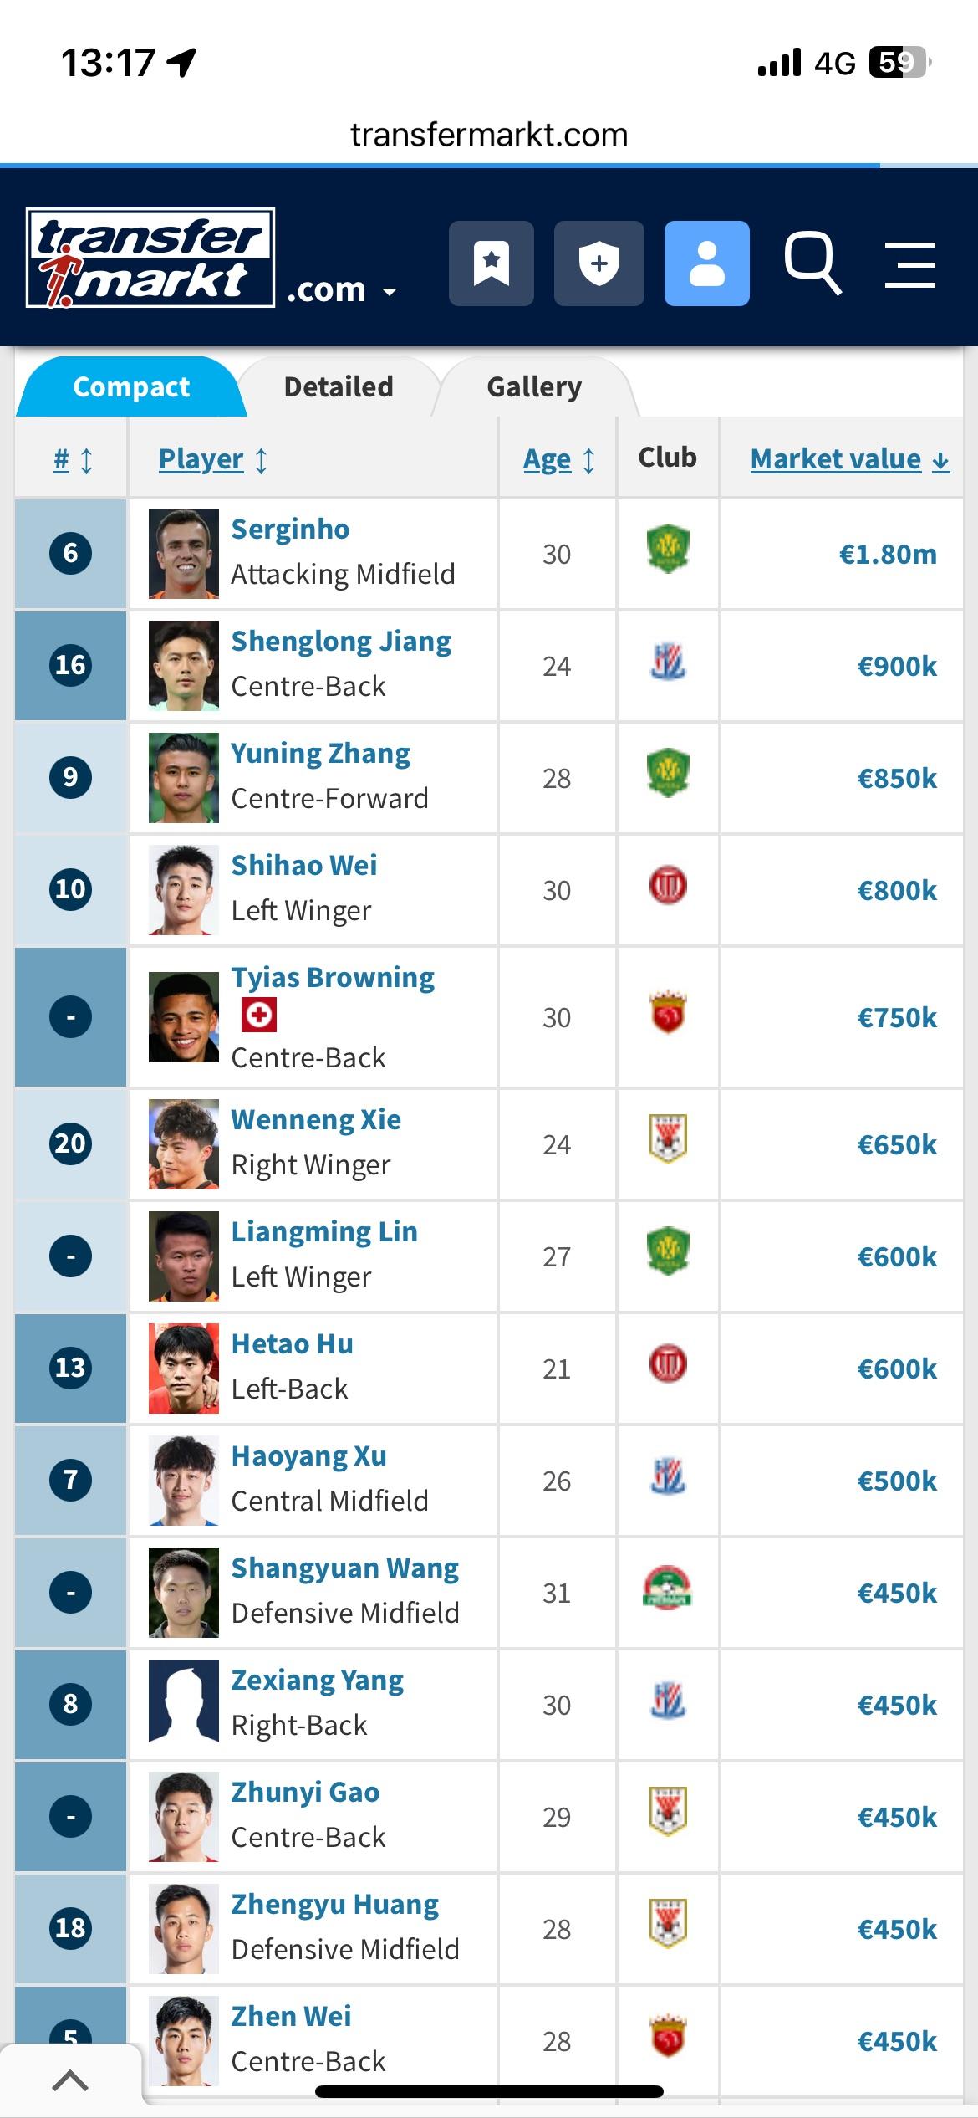This screenshot has width=978, height=2118.
Task: Tap Serginho's green club crest
Action: click(668, 548)
